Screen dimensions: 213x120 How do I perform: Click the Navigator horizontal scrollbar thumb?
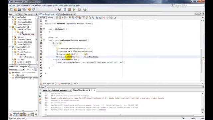(23, 111)
